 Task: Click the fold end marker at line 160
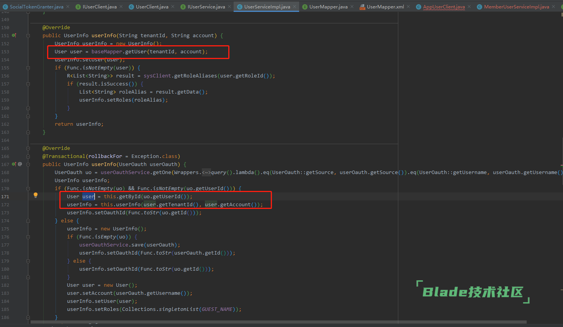pos(28,108)
